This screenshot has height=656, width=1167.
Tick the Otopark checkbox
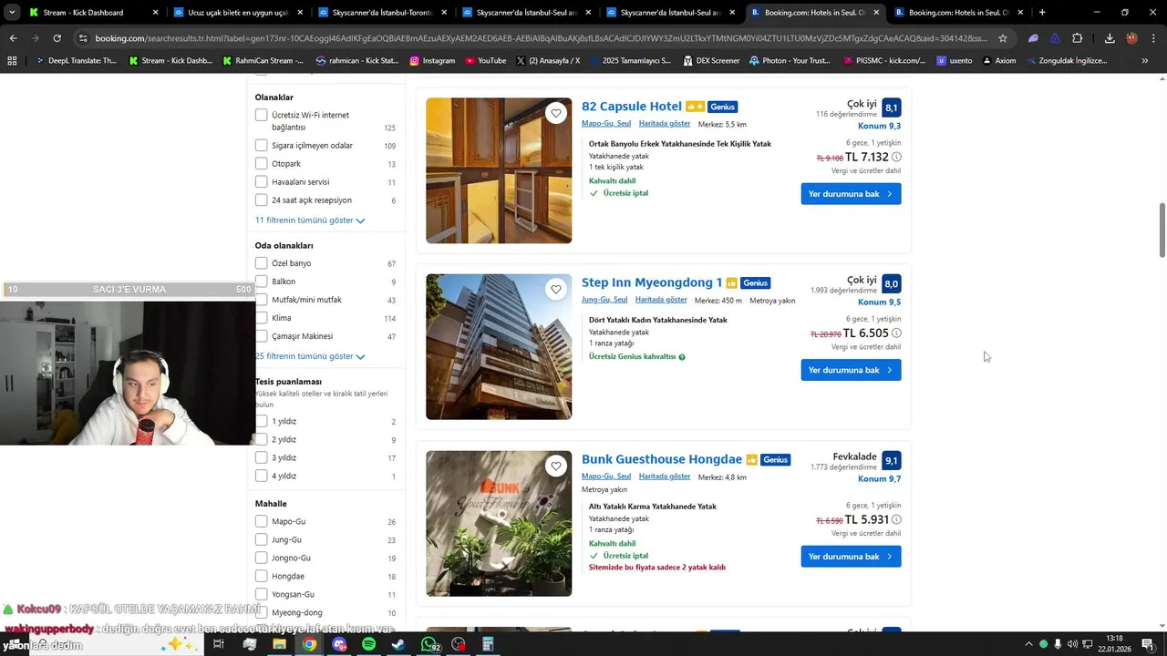(x=262, y=164)
